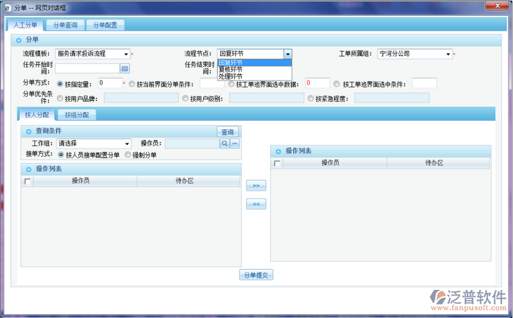Switch to the 人工分单 tab

click(x=25, y=25)
